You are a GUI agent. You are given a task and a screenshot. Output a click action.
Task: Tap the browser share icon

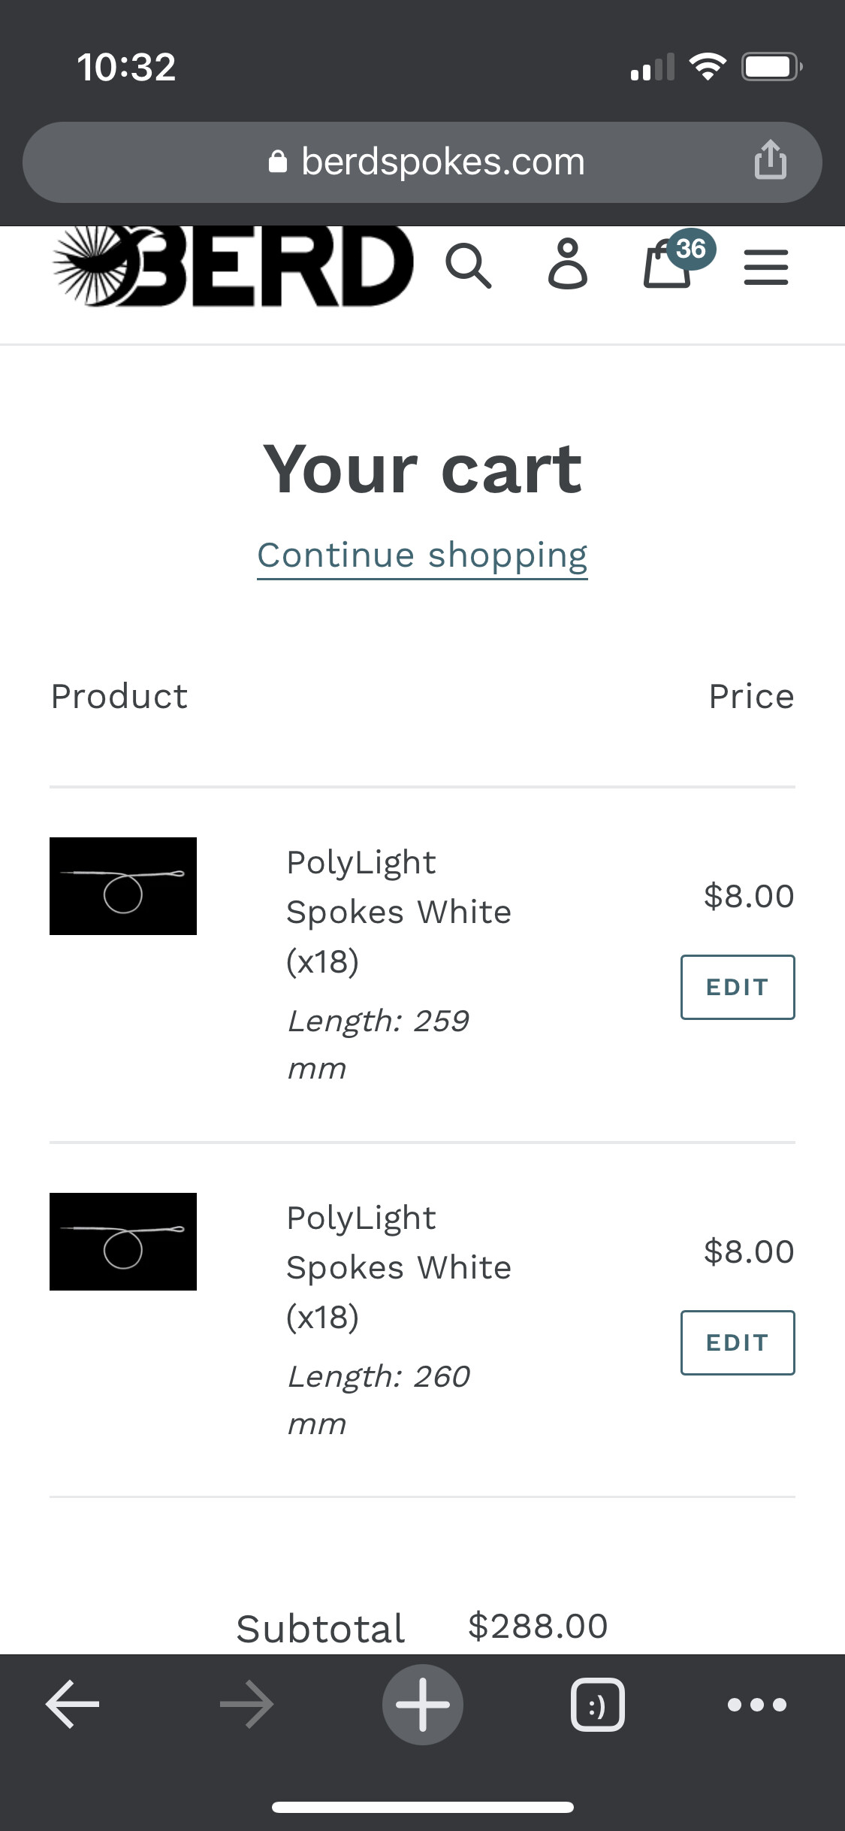pos(771,160)
